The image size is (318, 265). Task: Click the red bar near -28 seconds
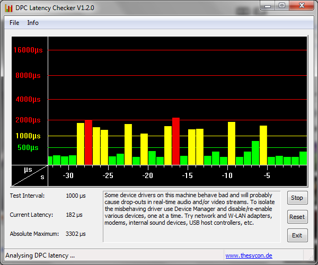[x=89, y=143]
